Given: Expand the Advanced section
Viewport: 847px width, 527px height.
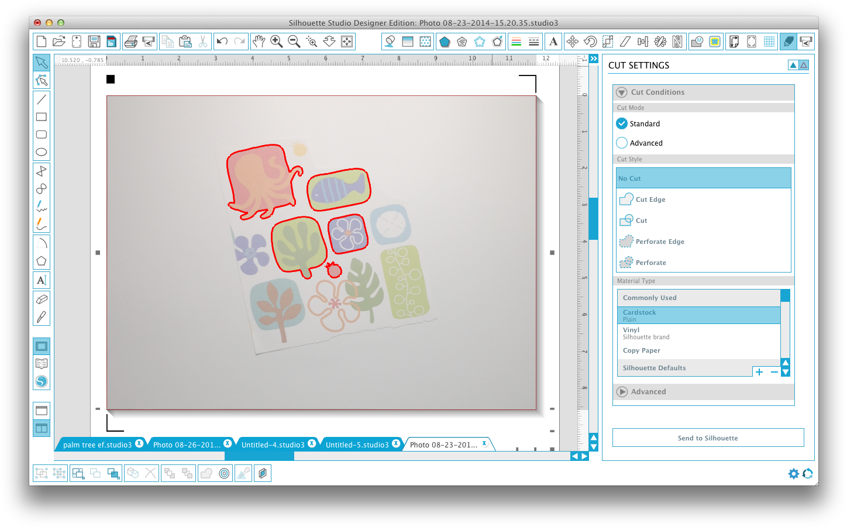Looking at the screenshot, I should [x=622, y=392].
